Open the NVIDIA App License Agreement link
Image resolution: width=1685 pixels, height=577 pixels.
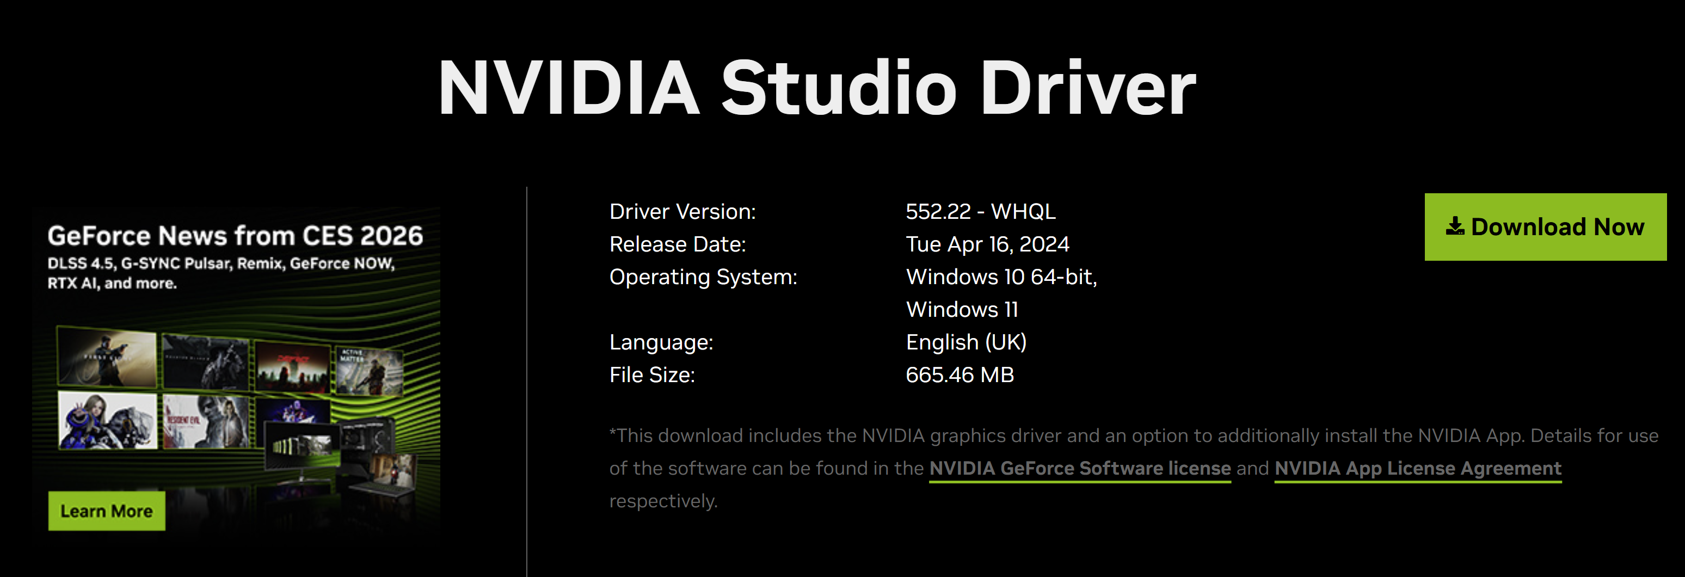coord(1418,468)
